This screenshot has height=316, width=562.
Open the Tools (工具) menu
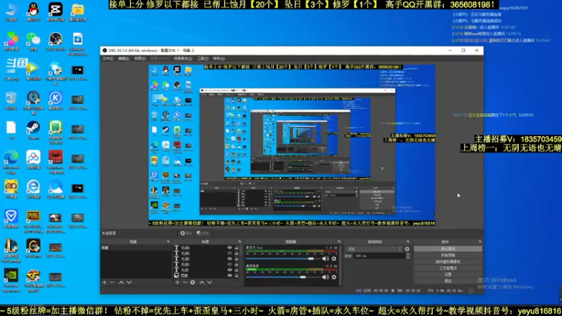(x=202, y=58)
